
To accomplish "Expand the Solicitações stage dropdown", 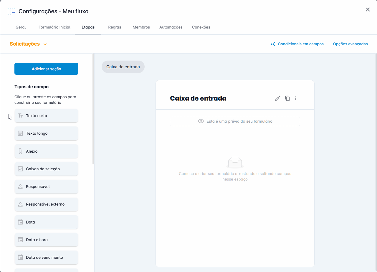I will (x=28, y=44).
